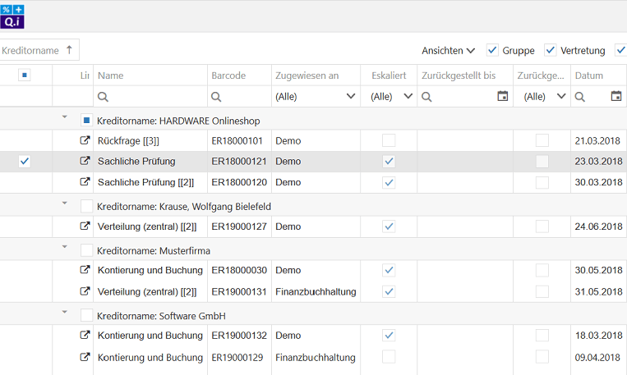Sort by the Datum column header
Viewport: 627px width, 375px height.
[588, 75]
